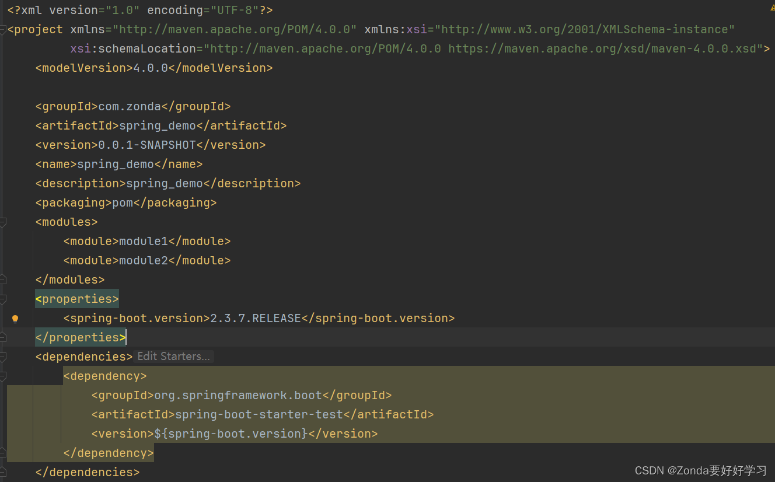The image size is (775, 482).
Task: Click the closing </dependencies> tag
Action: [x=88, y=472]
